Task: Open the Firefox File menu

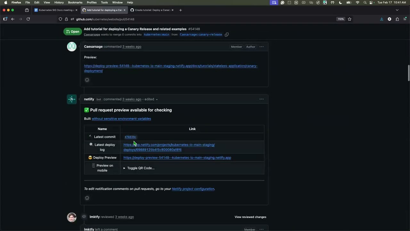Action: pyautogui.click(x=28, y=2)
